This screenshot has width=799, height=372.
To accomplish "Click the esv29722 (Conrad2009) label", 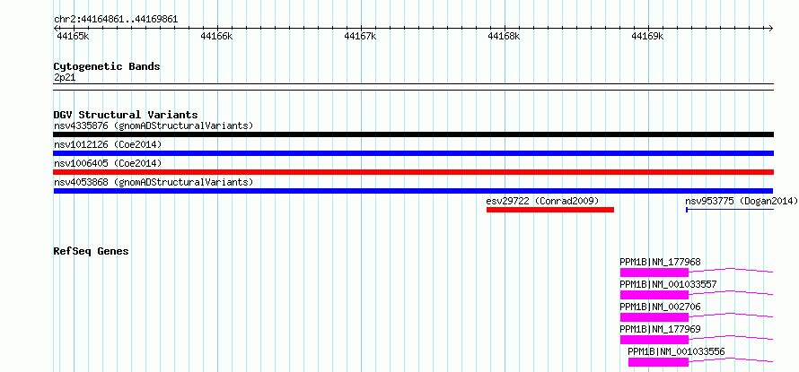I will [x=542, y=201].
